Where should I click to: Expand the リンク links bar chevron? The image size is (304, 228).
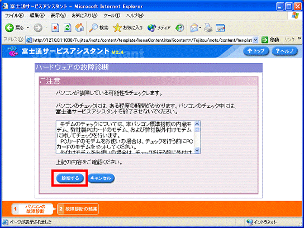point(299,39)
